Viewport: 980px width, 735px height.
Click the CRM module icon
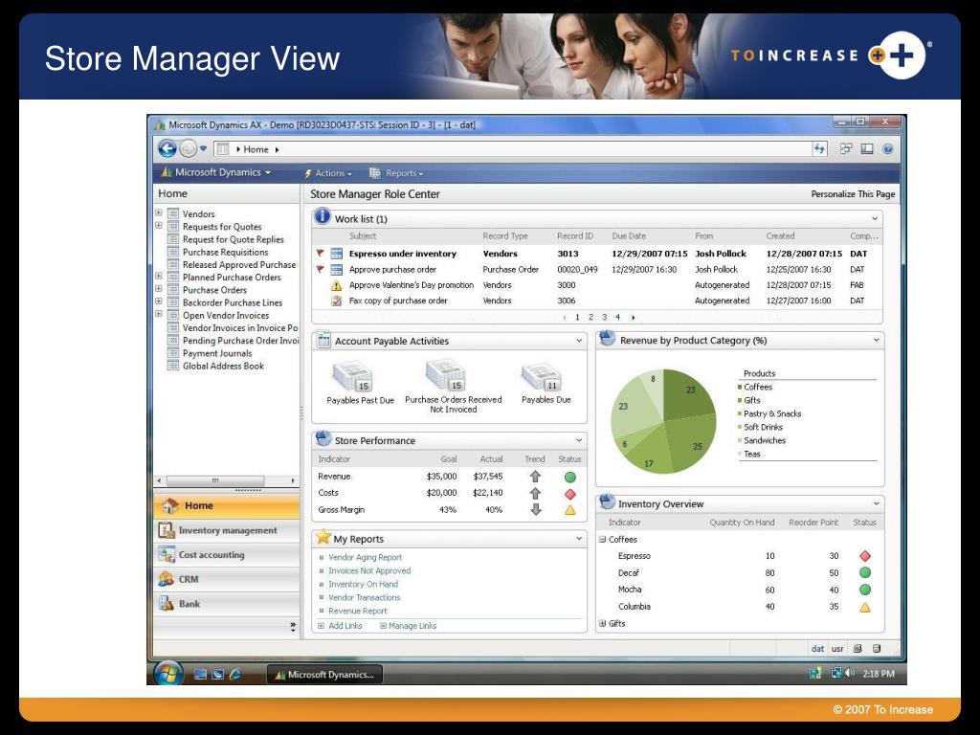click(167, 579)
